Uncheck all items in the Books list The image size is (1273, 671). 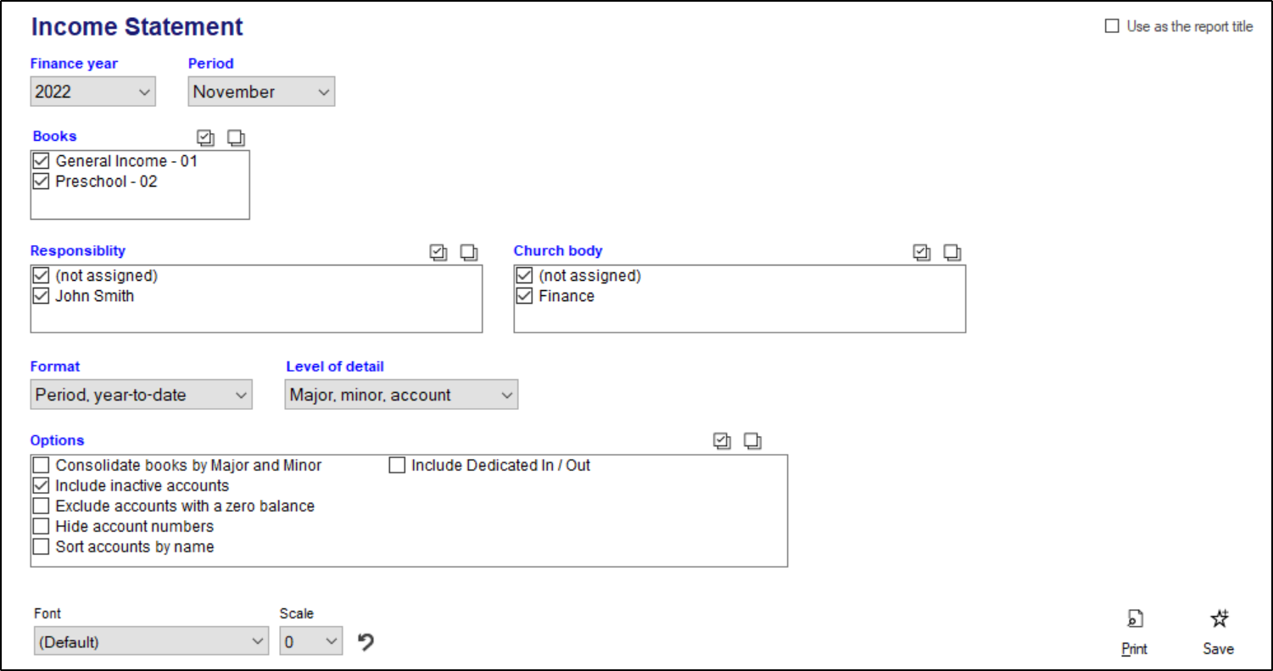(236, 137)
